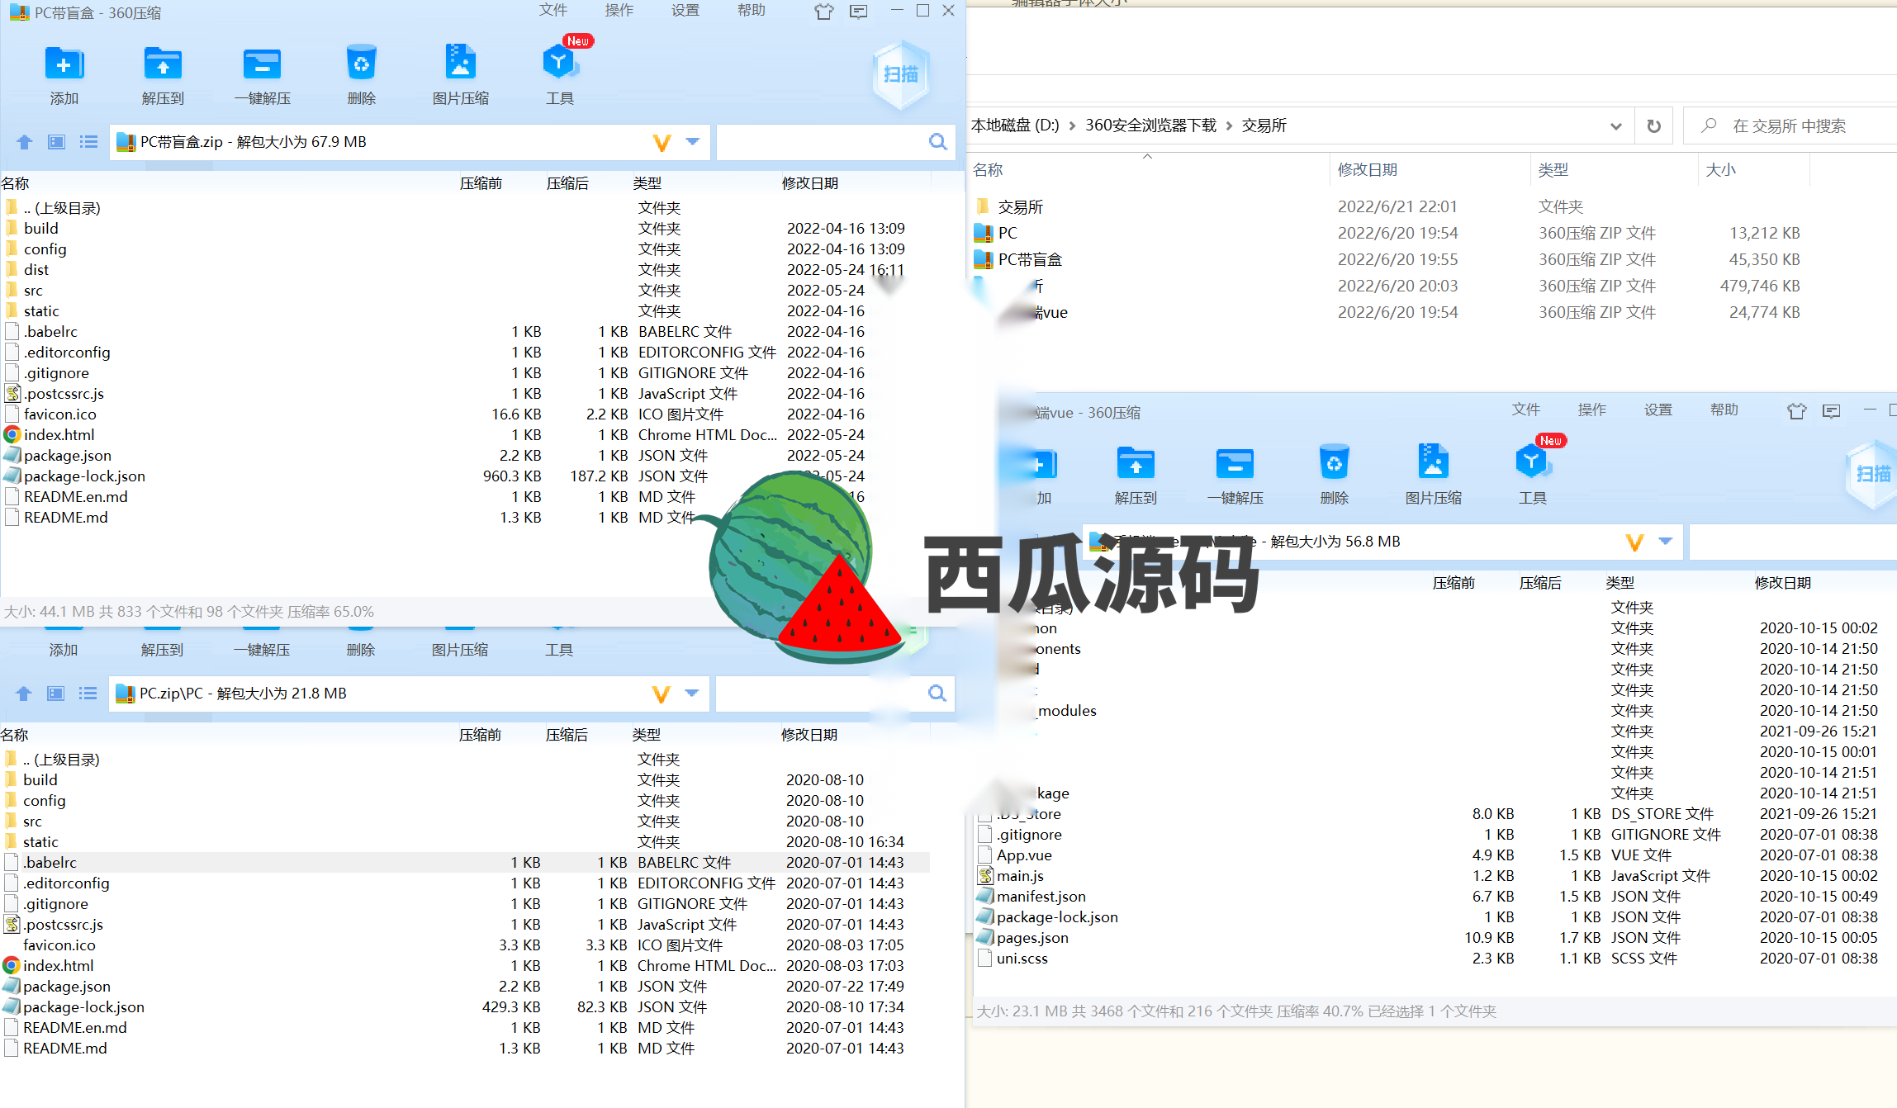Click the 添加 icon in PC带盲盒 window

pos(64,64)
